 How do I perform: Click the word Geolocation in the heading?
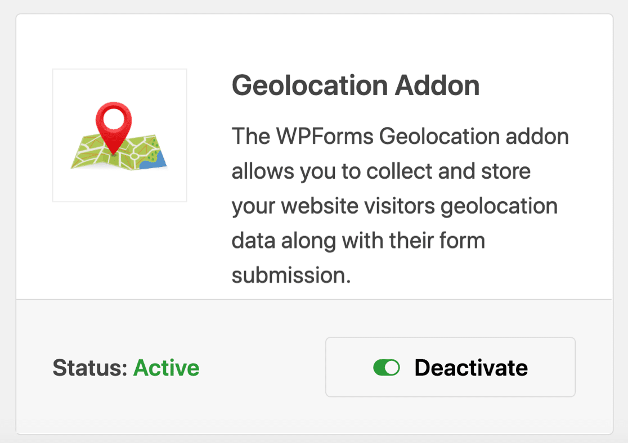coord(309,86)
